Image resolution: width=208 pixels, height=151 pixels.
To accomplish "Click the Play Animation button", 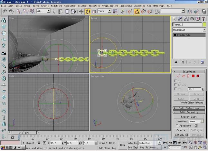I will pyautogui.click(x=175, y=143).
